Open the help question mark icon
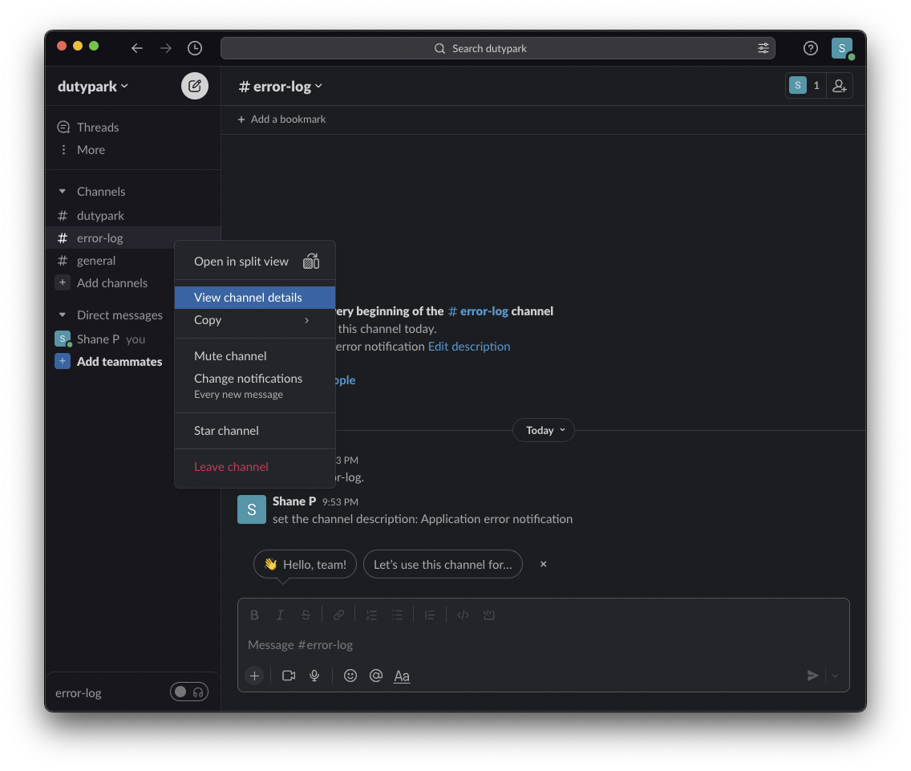This screenshot has width=911, height=771. coord(811,48)
